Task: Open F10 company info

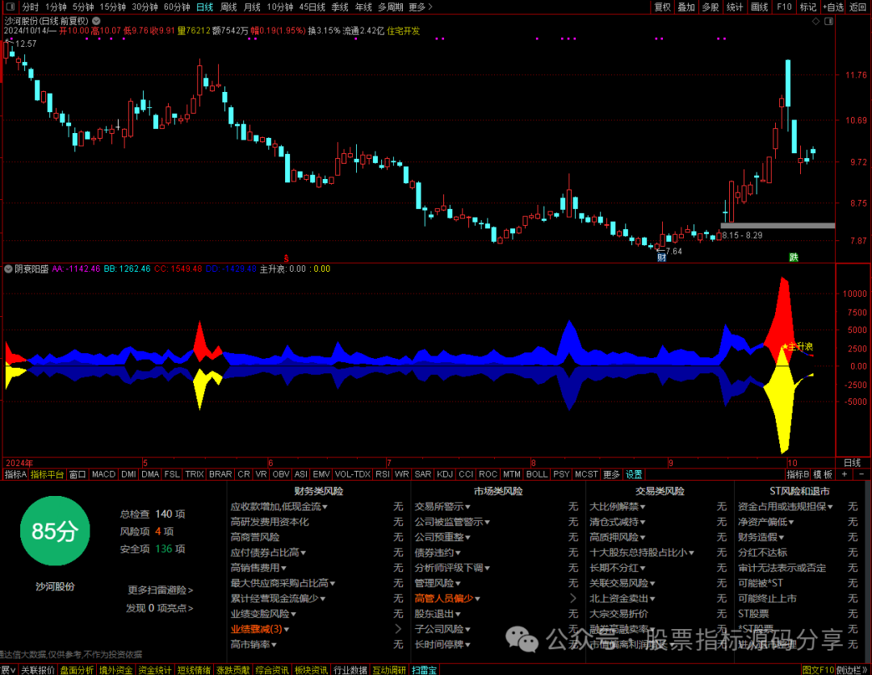Action: [x=784, y=6]
